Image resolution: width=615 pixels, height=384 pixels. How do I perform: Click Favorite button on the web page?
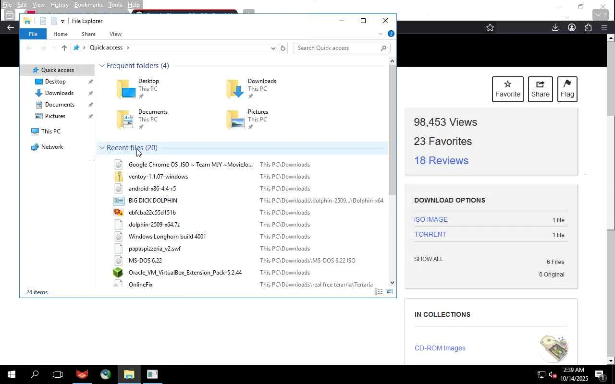pos(508,89)
